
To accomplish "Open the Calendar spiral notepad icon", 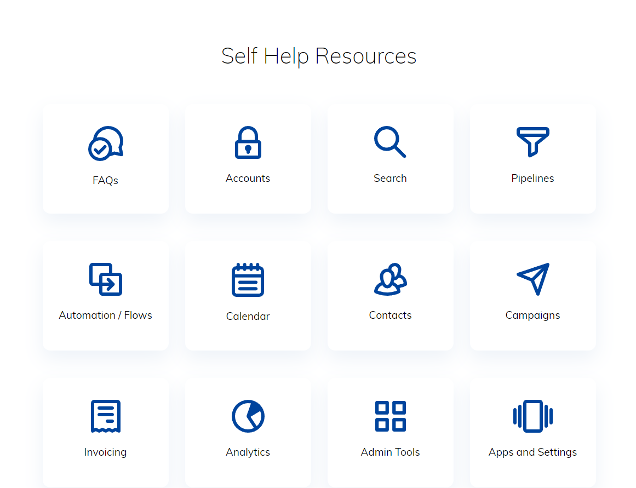I will 248,279.
